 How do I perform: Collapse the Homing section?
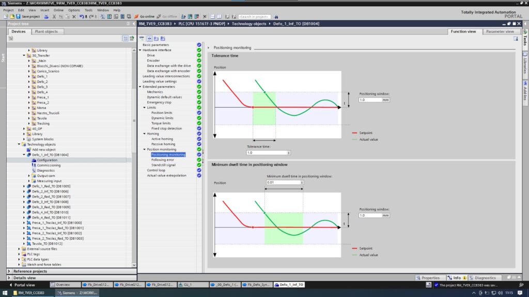145,134
